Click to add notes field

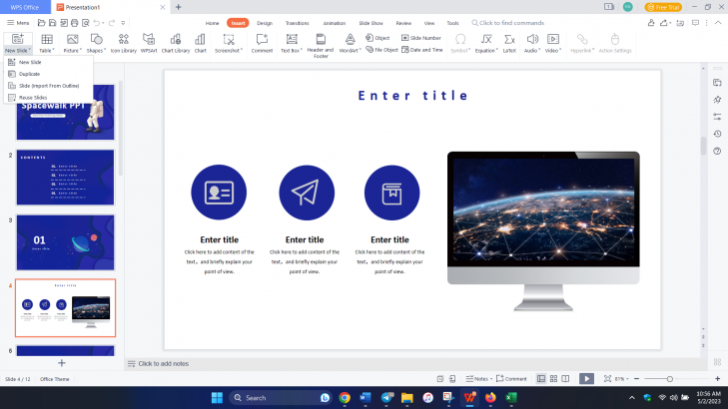[164, 363]
